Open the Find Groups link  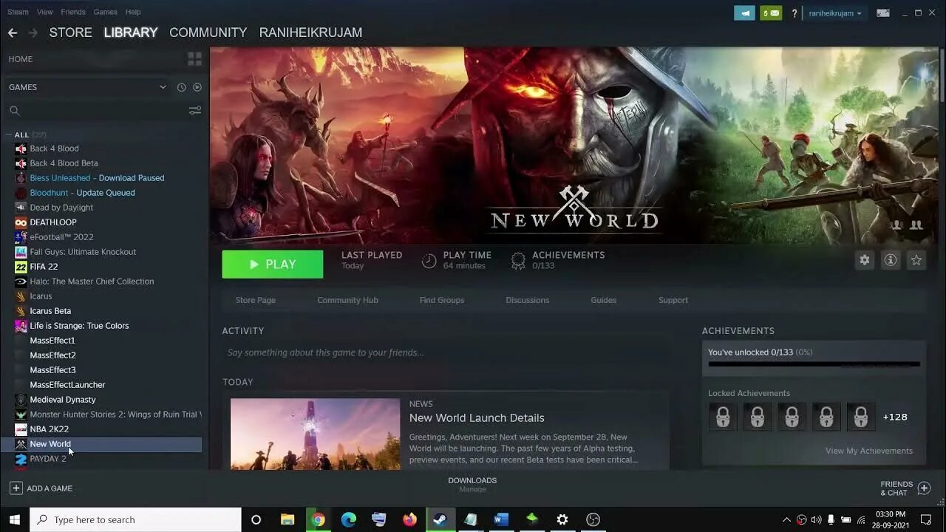pos(442,300)
